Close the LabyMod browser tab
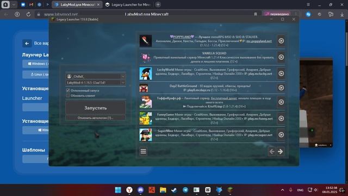348x196 pixels. tap(98, 4)
